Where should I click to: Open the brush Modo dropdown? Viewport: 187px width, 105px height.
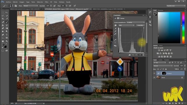30,6
